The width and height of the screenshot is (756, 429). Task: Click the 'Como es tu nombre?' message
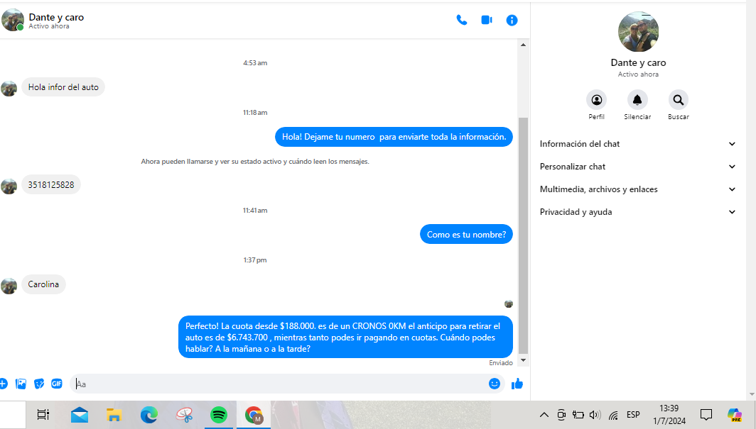[x=466, y=234]
